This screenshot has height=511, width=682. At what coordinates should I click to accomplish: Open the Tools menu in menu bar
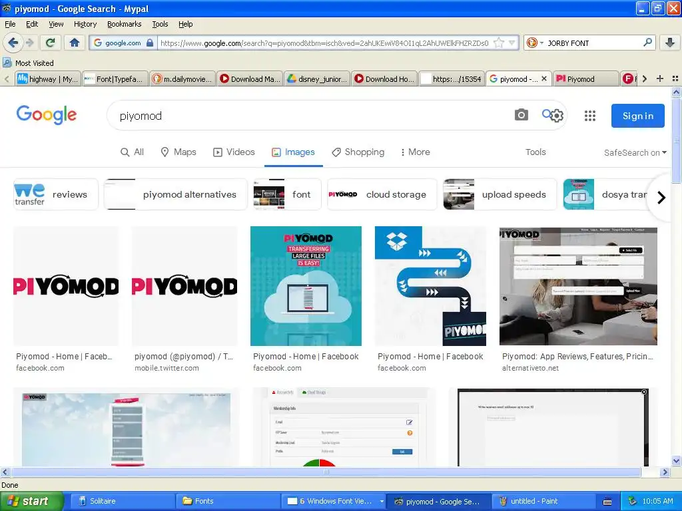point(160,24)
